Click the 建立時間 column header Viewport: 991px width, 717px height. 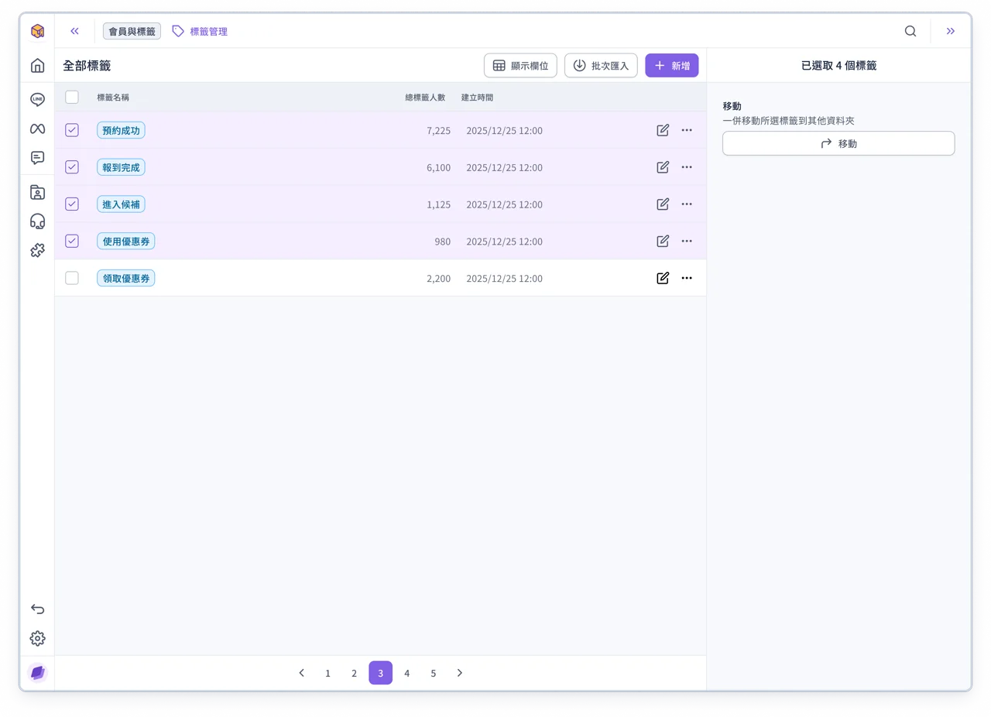pos(477,98)
